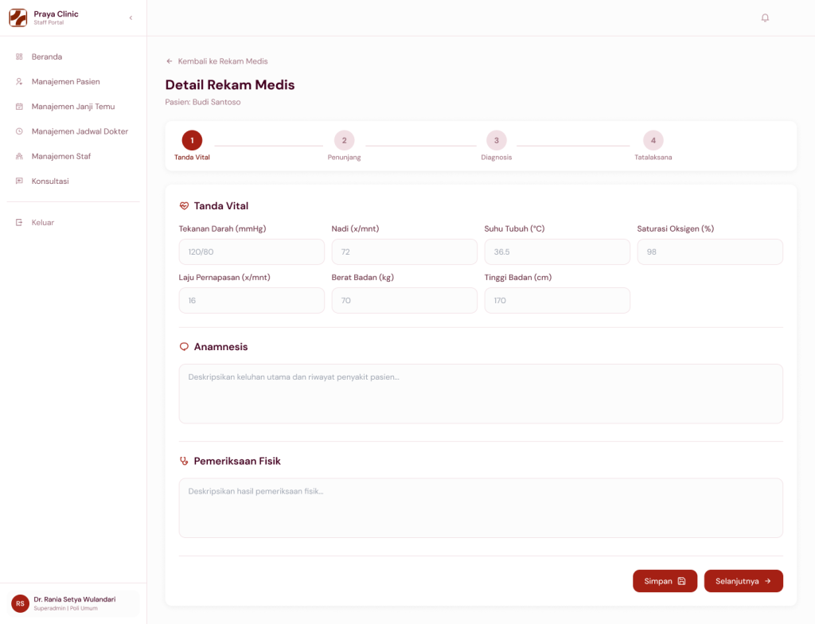The image size is (815, 624).
Task: Click the Detail Rekam Medis heading
Action: tap(230, 84)
